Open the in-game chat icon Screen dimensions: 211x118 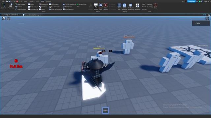tap(9, 18)
